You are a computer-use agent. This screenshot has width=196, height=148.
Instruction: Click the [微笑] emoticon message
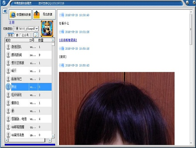pos(63,57)
